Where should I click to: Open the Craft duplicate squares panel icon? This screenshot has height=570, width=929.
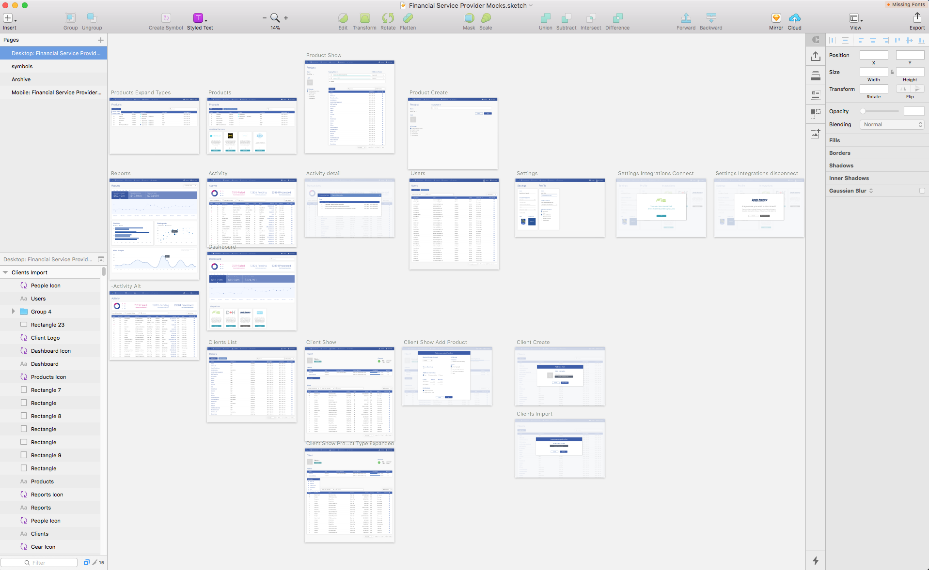click(816, 114)
